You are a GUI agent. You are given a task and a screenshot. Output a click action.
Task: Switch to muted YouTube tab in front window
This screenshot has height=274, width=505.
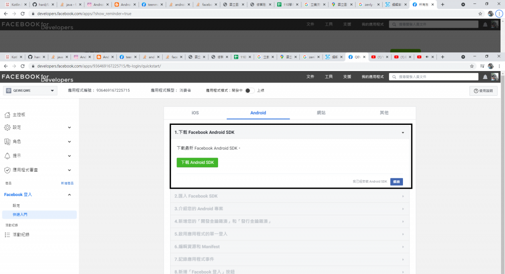coord(425,57)
